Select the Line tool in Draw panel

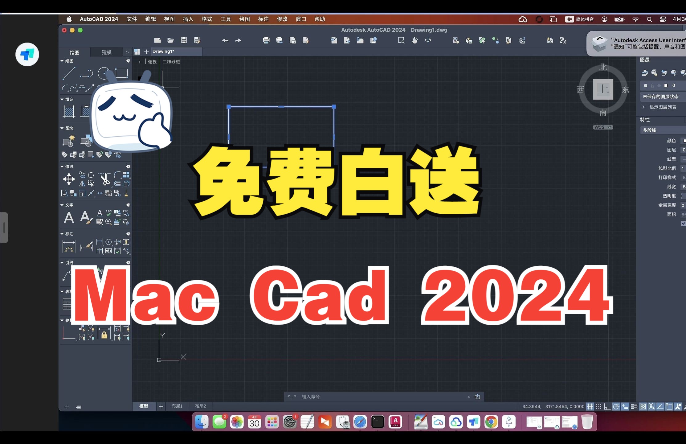coord(67,73)
